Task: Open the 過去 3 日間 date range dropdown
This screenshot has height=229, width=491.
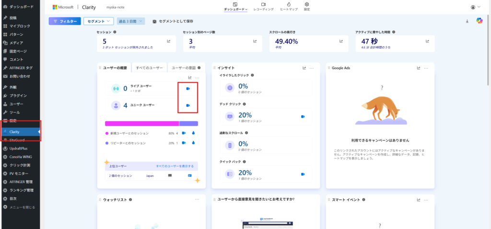Action: (130, 21)
